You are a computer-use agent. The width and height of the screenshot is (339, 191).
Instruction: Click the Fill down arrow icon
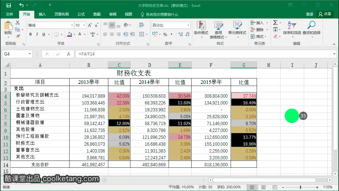click(x=275, y=30)
